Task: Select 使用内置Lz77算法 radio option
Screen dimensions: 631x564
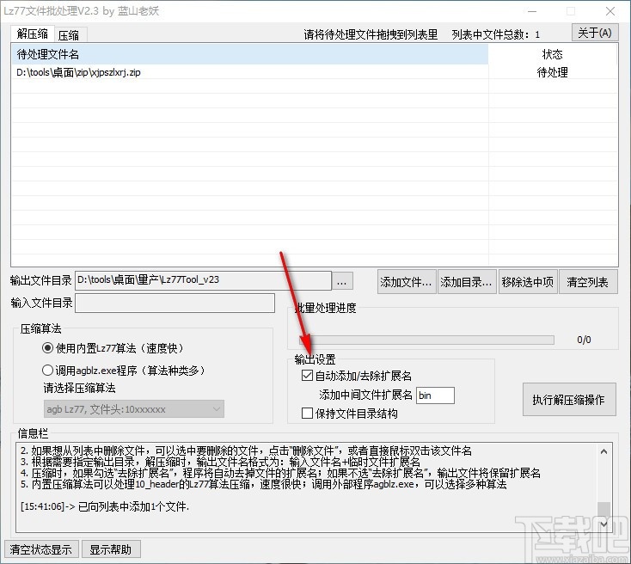Action: point(113,348)
